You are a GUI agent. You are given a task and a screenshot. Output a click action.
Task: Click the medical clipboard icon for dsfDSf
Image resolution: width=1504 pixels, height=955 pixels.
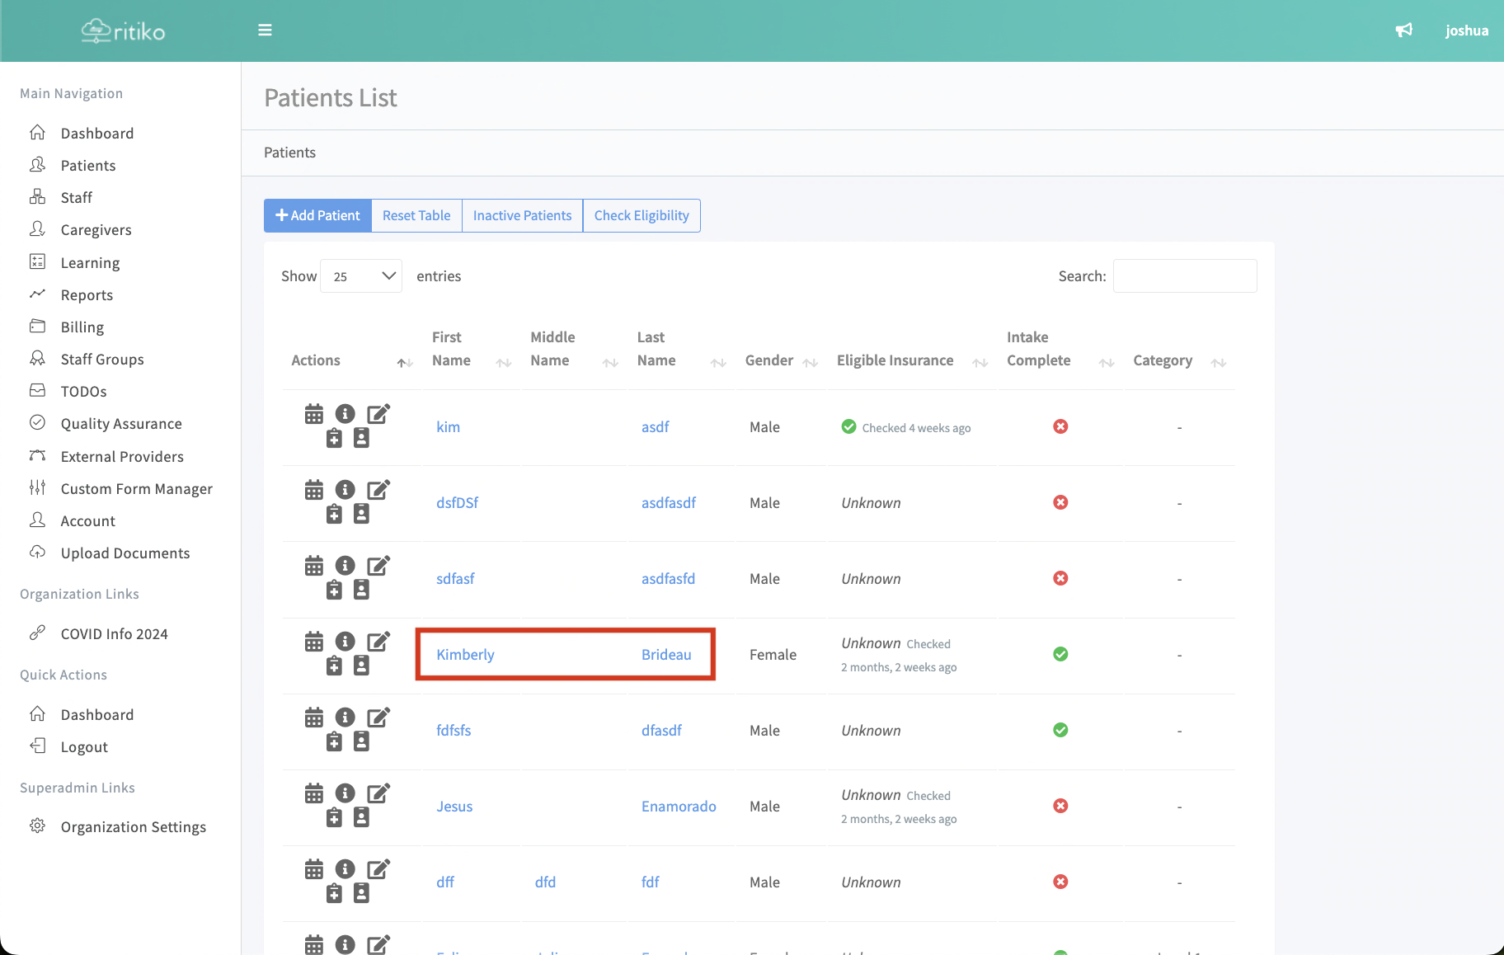(x=334, y=515)
